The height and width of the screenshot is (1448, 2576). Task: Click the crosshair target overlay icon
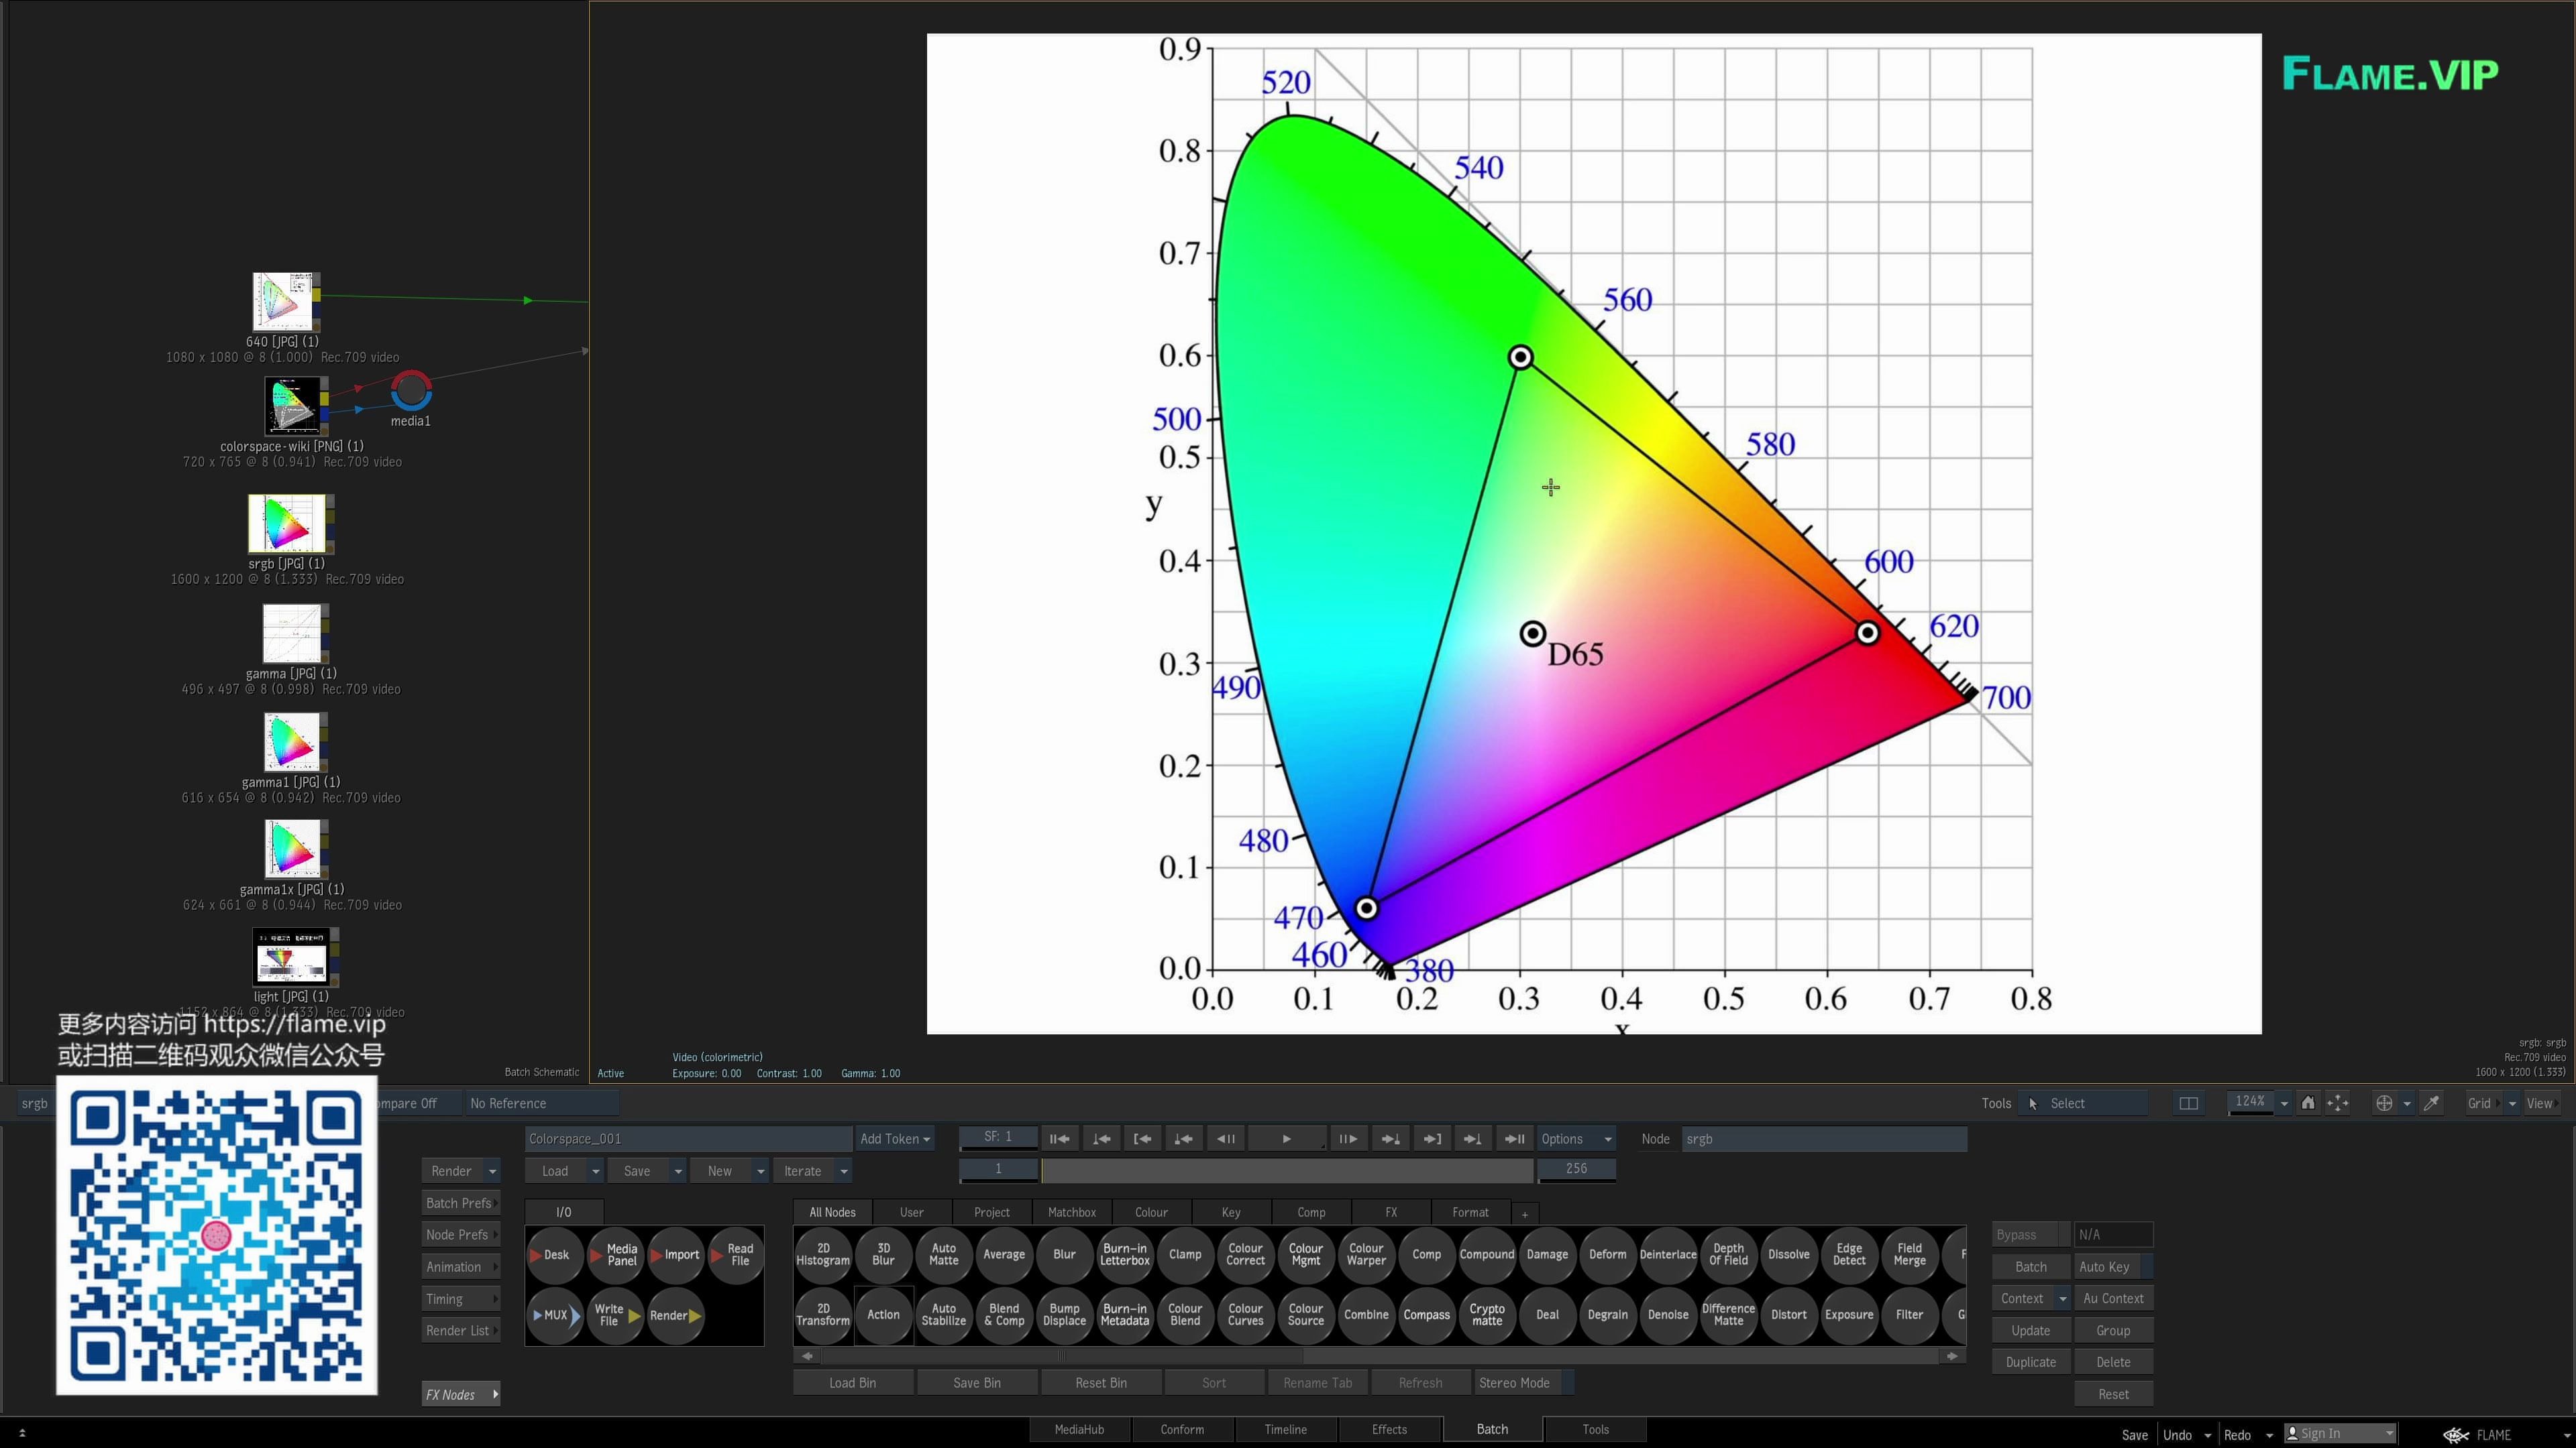(x=2384, y=1103)
